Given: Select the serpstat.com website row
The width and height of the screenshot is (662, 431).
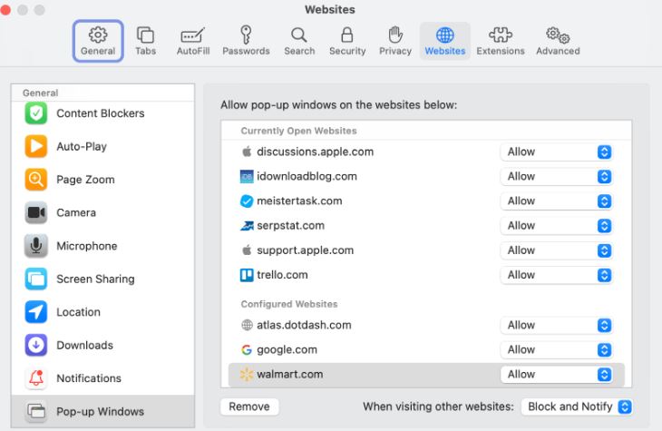Looking at the screenshot, I should [426, 226].
